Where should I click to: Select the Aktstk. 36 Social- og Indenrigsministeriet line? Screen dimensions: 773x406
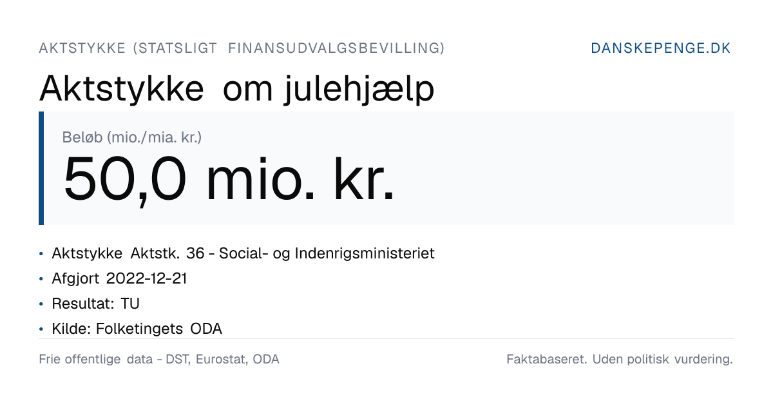click(243, 253)
